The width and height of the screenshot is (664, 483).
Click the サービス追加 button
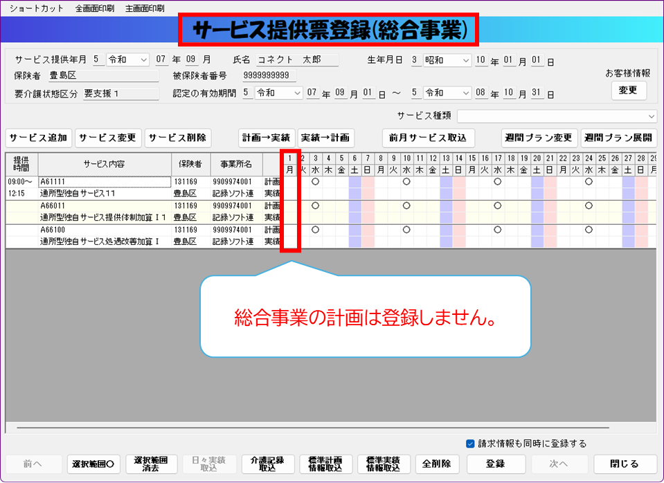click(x=39, y=137)
